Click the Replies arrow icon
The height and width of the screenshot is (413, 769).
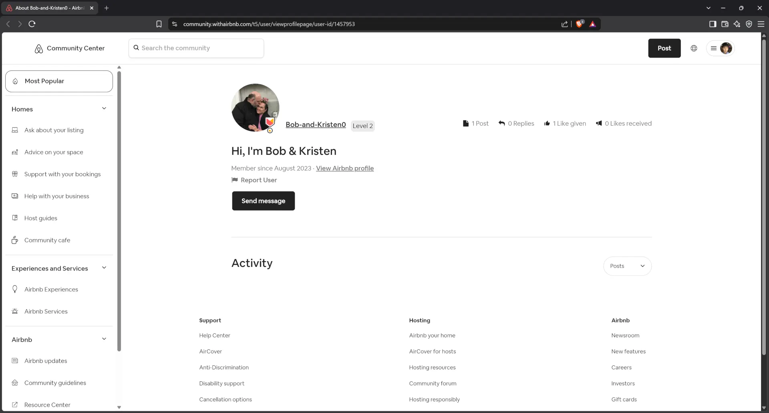(x=501, y=123)
